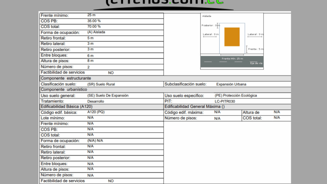Click 'Frente Mín: 25 m' diagram label
The height and width of the screenshot is (184, 327).
point(232,59)
